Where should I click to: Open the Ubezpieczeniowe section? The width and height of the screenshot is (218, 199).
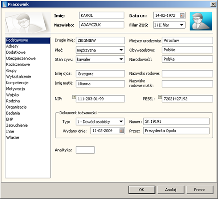pos(20,58)
